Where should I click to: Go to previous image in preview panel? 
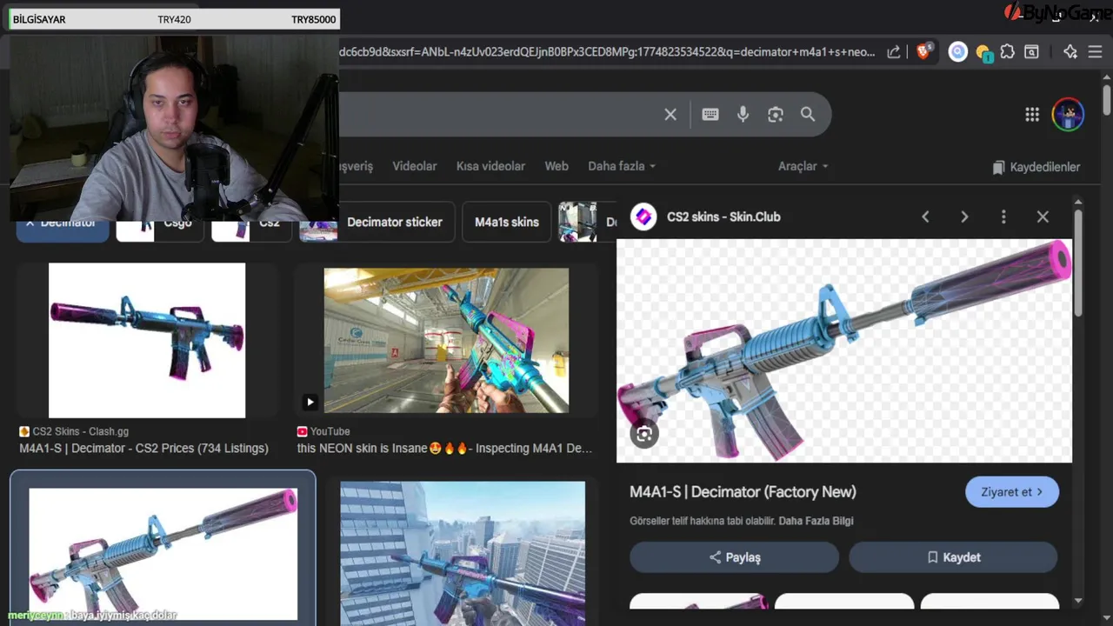tap(925, 216)
